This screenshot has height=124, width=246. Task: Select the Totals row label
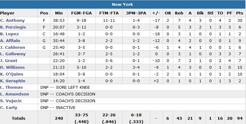[x=19, y=118]
